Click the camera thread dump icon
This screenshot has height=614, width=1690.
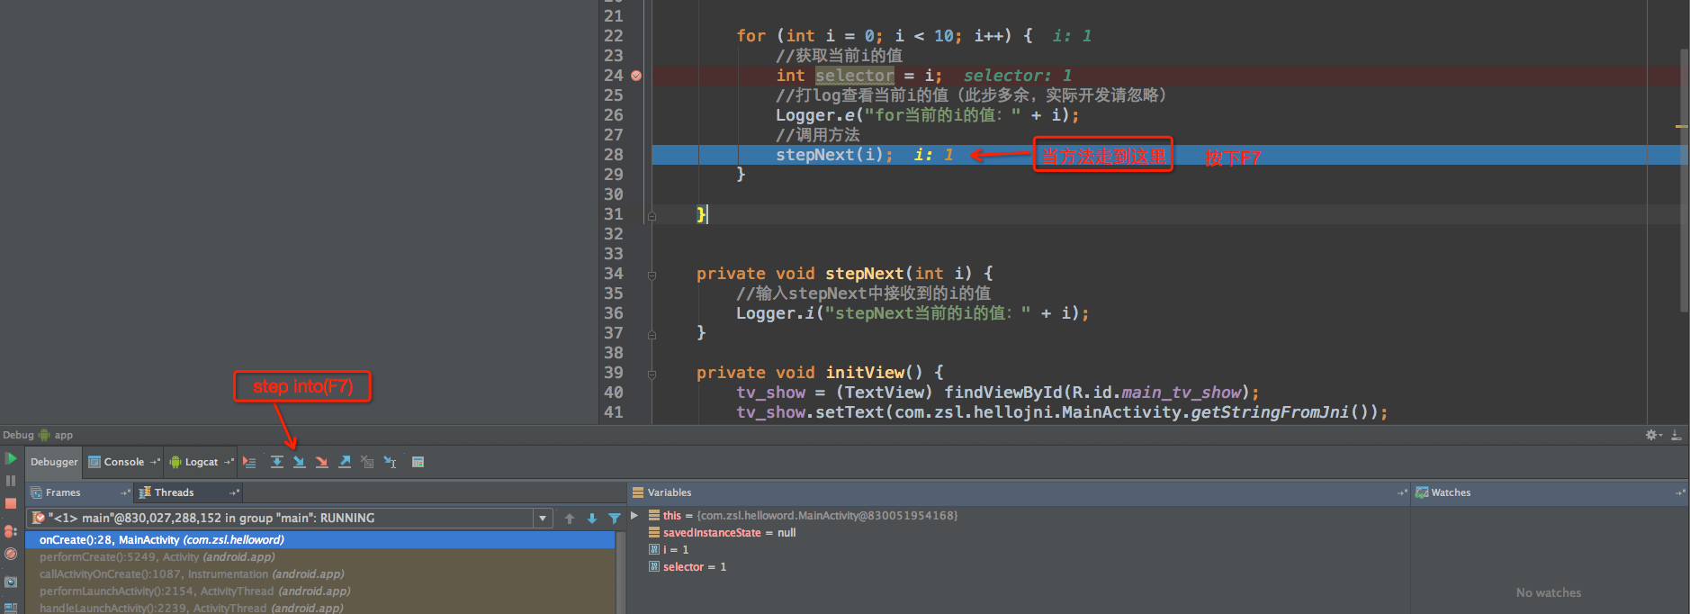click(x=11, y=582)
